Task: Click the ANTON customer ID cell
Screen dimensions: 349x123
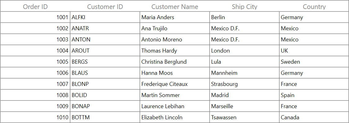Action: pos(105,39)
